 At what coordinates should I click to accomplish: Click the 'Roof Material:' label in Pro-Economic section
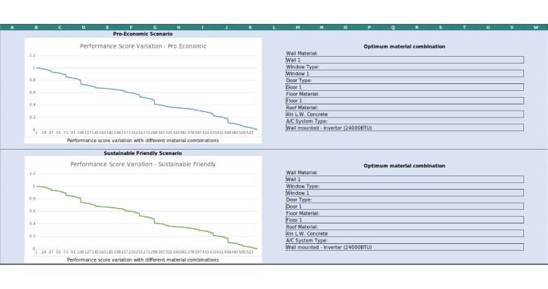(303, 107)
